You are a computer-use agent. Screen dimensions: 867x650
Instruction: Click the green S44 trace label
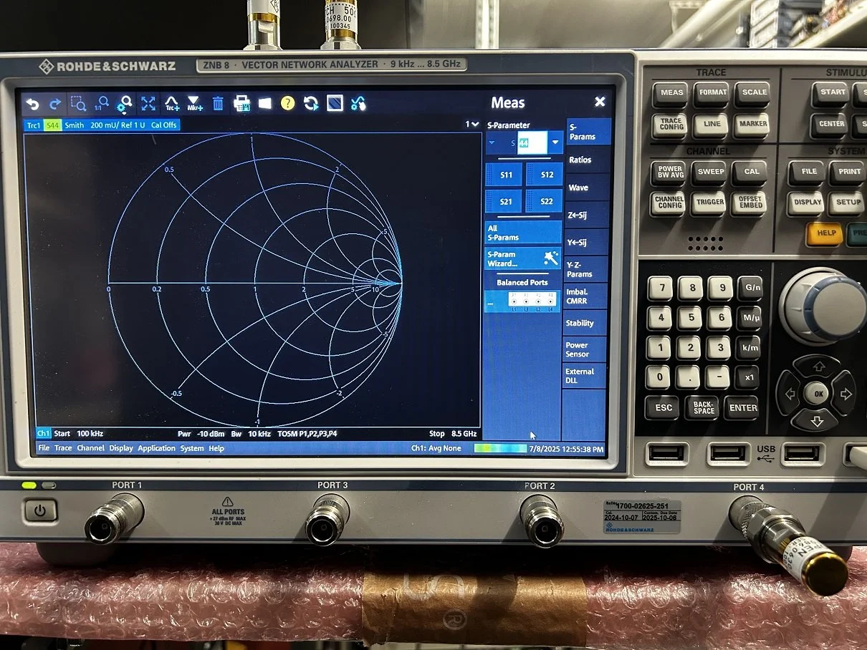pyautogui.click(x=52, y=125)
